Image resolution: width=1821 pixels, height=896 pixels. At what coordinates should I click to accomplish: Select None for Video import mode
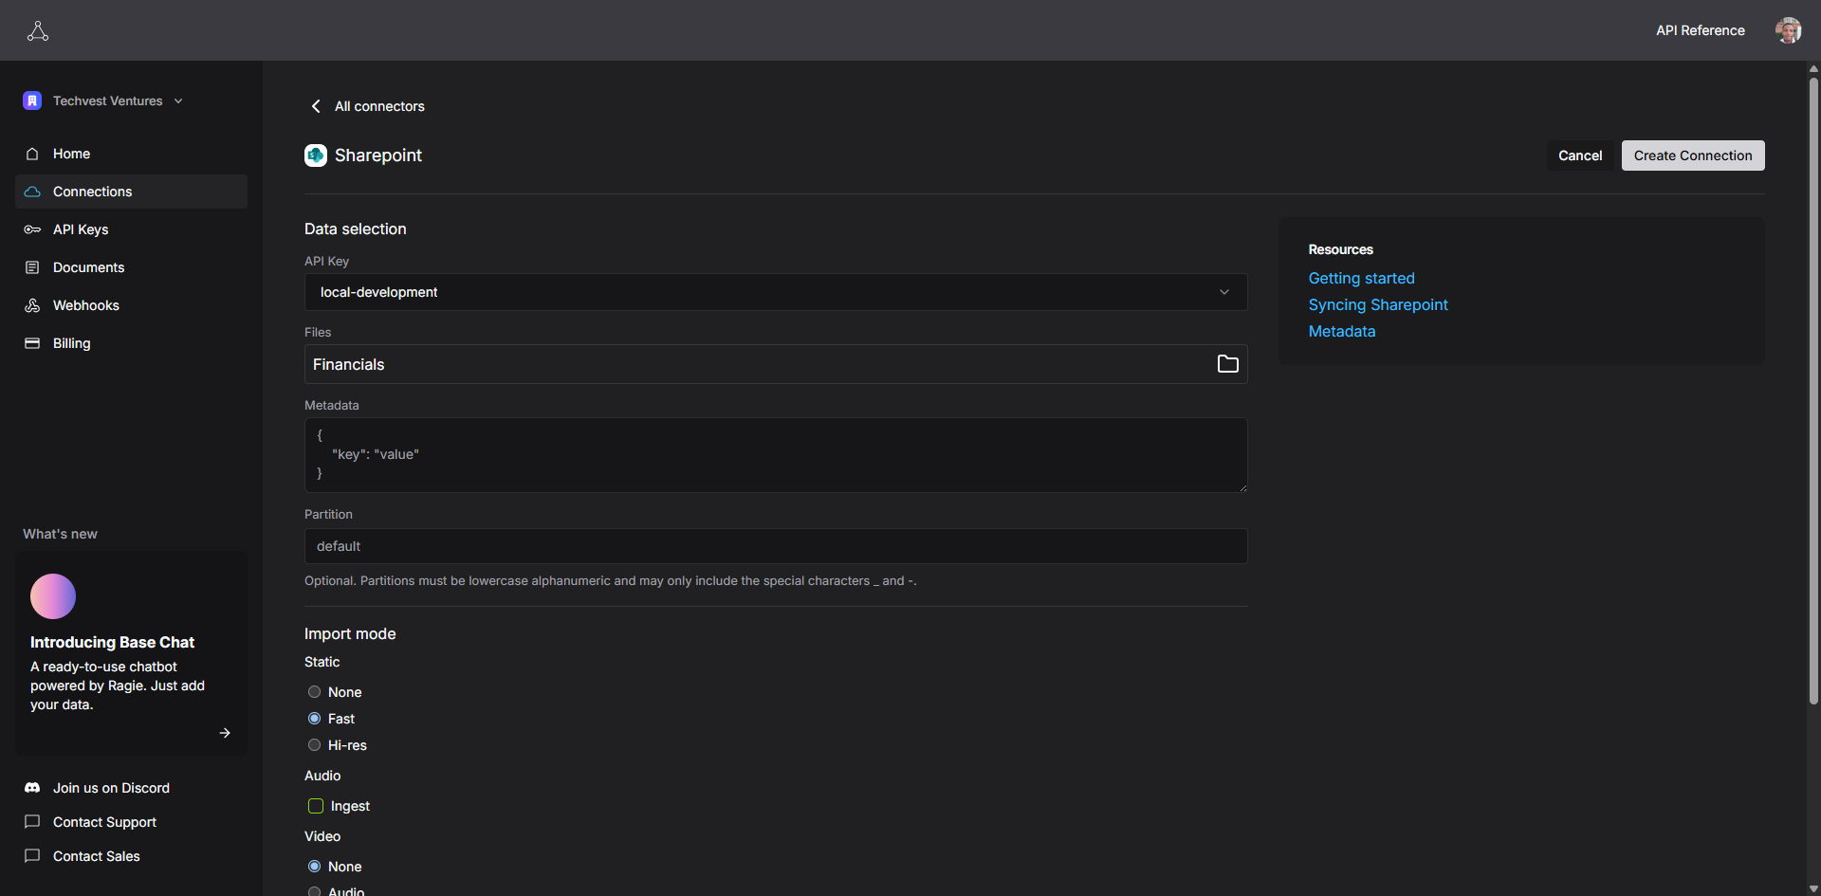click(315, 867)
